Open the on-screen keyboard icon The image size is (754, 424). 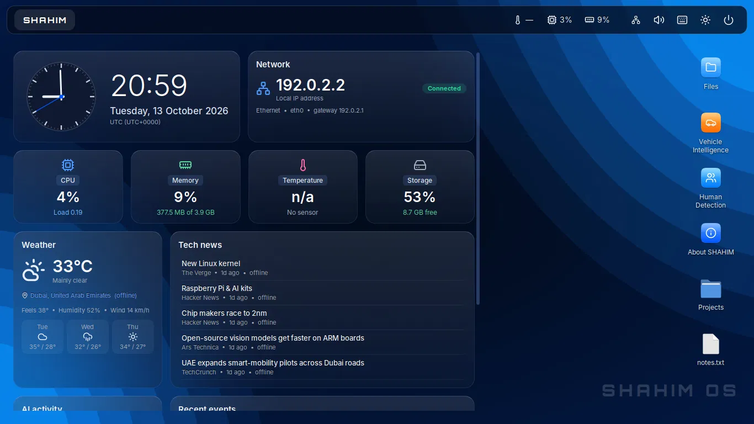pyautogui.click(x=682, y=20)
